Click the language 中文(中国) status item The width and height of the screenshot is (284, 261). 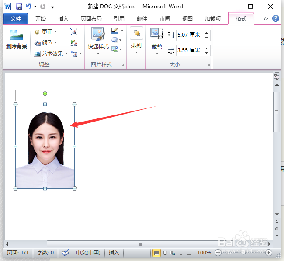(88, 253)
